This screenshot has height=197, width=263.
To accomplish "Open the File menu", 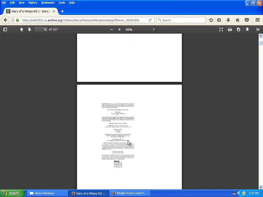I will [x=4, y=3].
